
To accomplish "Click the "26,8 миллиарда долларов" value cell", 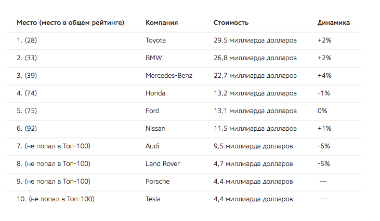I will pyautogui.click(x=255, y=58).
